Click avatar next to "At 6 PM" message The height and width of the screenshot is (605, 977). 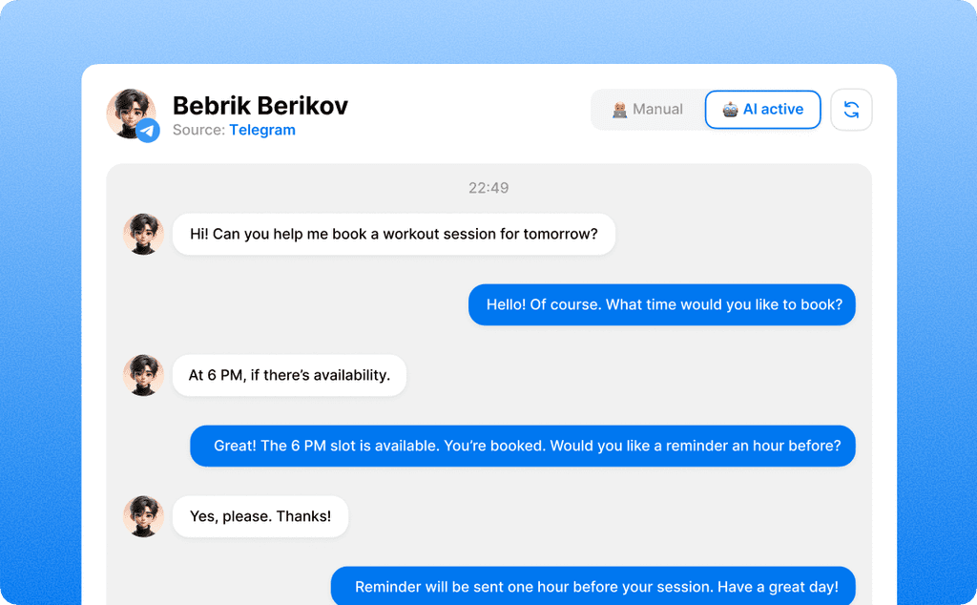tap(143, 375)
